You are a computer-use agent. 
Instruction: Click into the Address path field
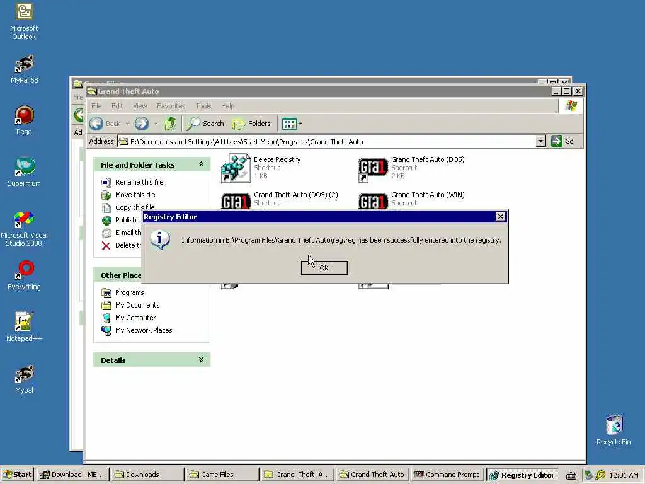click(328, 142)
